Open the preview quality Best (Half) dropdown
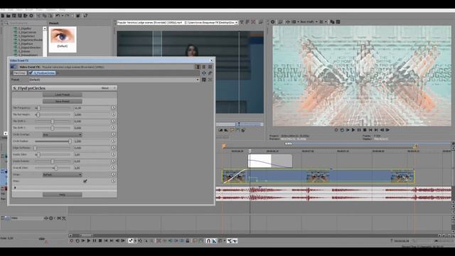The image size is (455, 256). pos(309,22)
